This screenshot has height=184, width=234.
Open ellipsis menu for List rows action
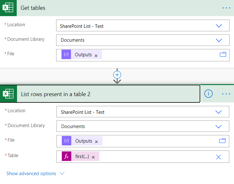226,94
